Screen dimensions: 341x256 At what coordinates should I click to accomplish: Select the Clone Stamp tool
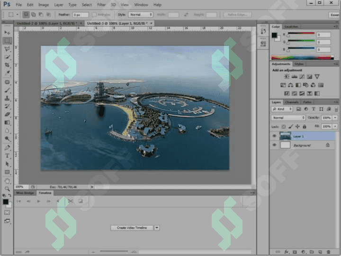pyautogui.click(x=7, y=98)
